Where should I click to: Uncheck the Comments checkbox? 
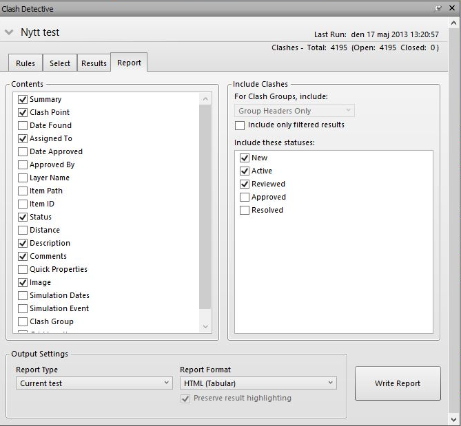23,256
